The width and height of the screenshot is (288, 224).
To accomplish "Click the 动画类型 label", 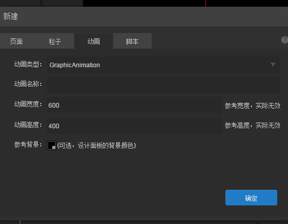I will [x=28, y=65].
